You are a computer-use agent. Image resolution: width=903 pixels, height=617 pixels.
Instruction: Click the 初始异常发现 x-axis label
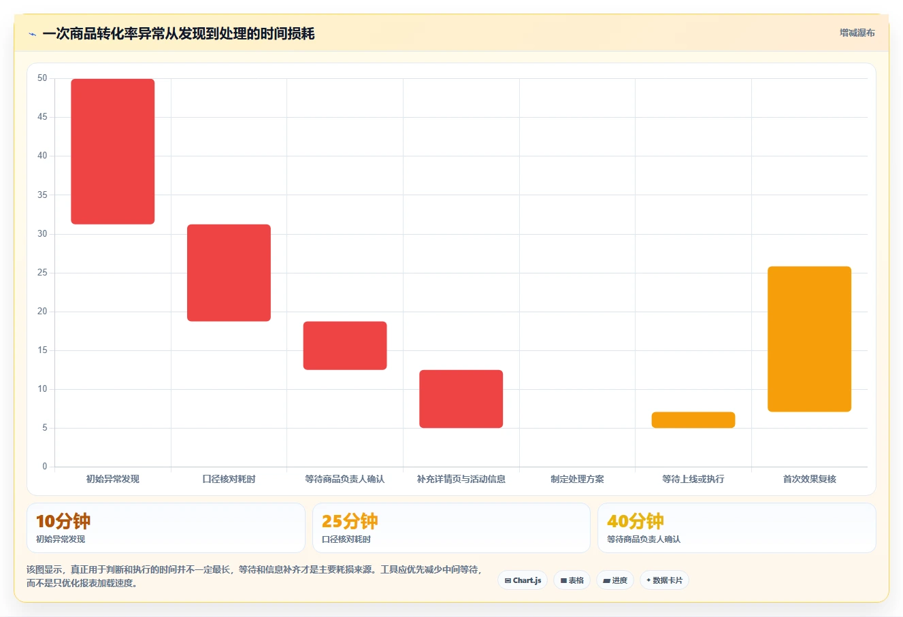coord(113,479)
